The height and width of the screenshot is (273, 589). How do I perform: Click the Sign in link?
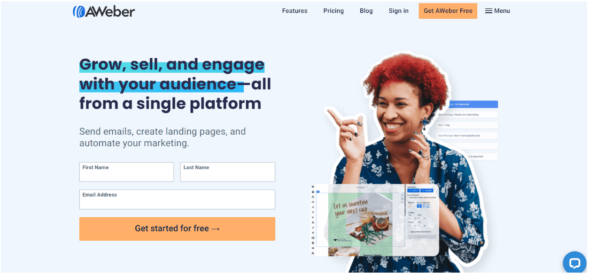(398, 11)
